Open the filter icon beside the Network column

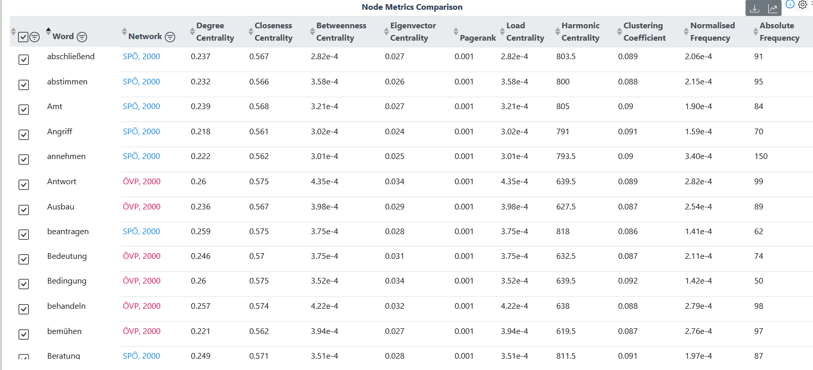[170, 37]
